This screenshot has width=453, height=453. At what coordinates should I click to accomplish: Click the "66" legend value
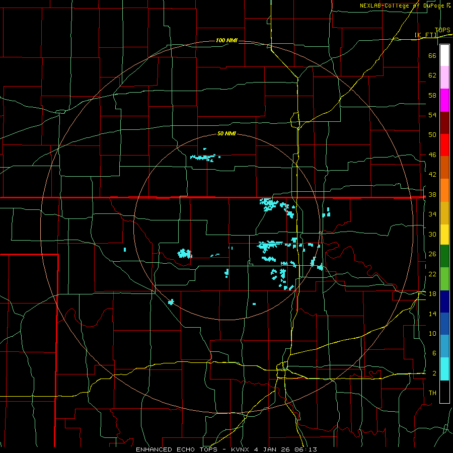click(x=432, y=55)
